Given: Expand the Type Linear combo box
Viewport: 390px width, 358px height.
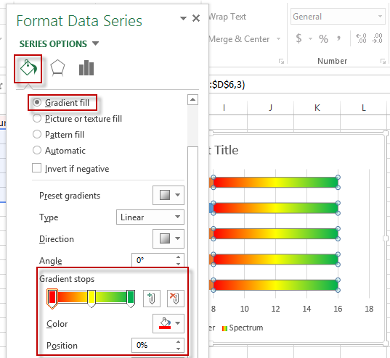Looking at the screenshot, I should tap(150, 217).
